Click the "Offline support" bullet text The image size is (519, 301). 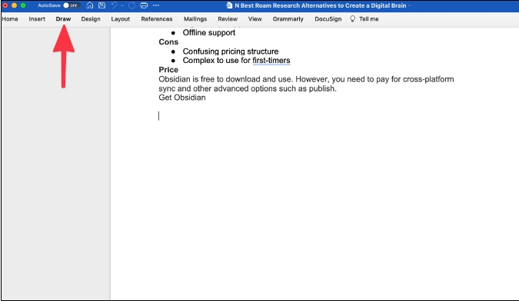click(x=209, y=32)
